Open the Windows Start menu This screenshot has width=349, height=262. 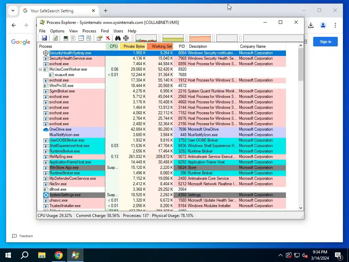pos(8,255)
